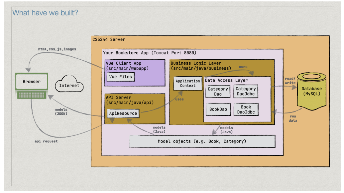
Task: Click the 'uses' arrow label
Action: (179, 99)
